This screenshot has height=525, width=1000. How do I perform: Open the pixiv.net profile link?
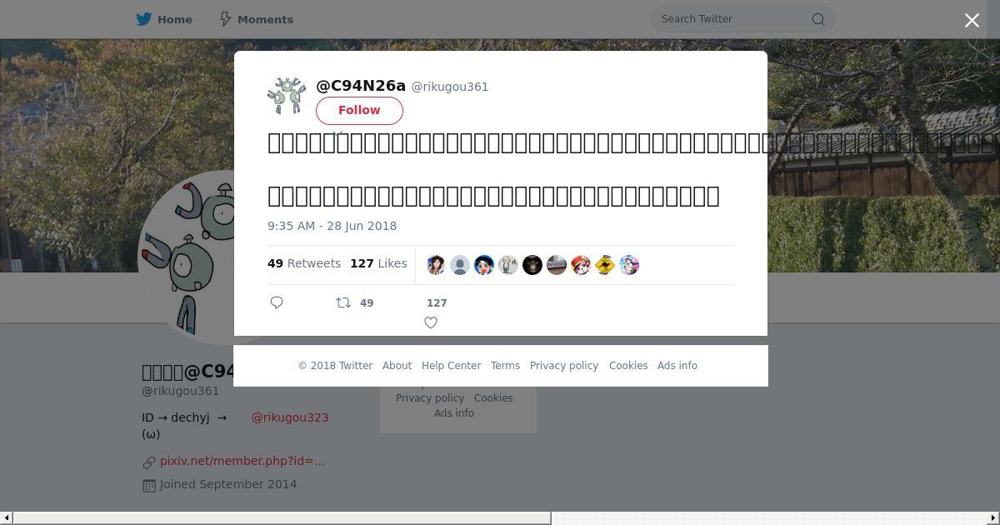[242, 461]
